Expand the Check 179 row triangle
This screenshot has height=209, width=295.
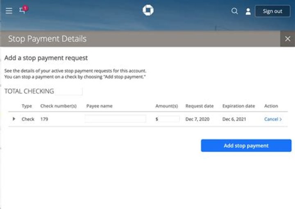click(14, 119)
